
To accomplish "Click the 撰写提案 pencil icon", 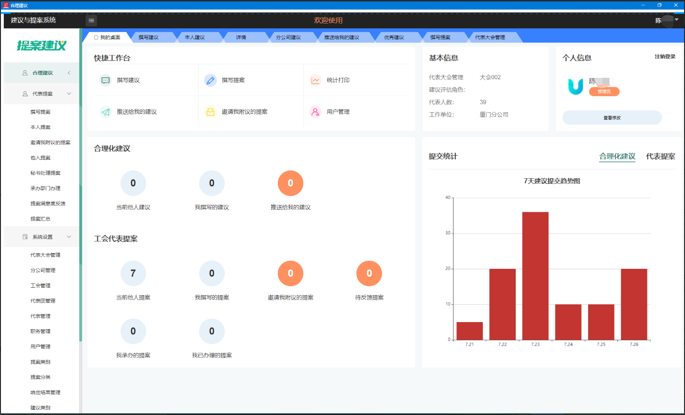I will [210, 80].
